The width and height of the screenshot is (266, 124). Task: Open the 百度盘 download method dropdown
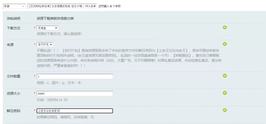point(48,28)
